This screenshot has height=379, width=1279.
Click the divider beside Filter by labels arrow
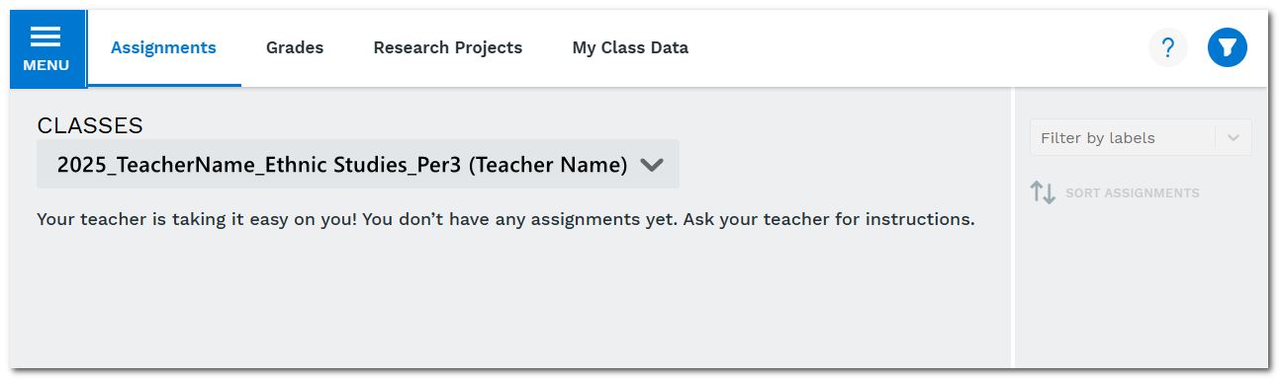1215,138
